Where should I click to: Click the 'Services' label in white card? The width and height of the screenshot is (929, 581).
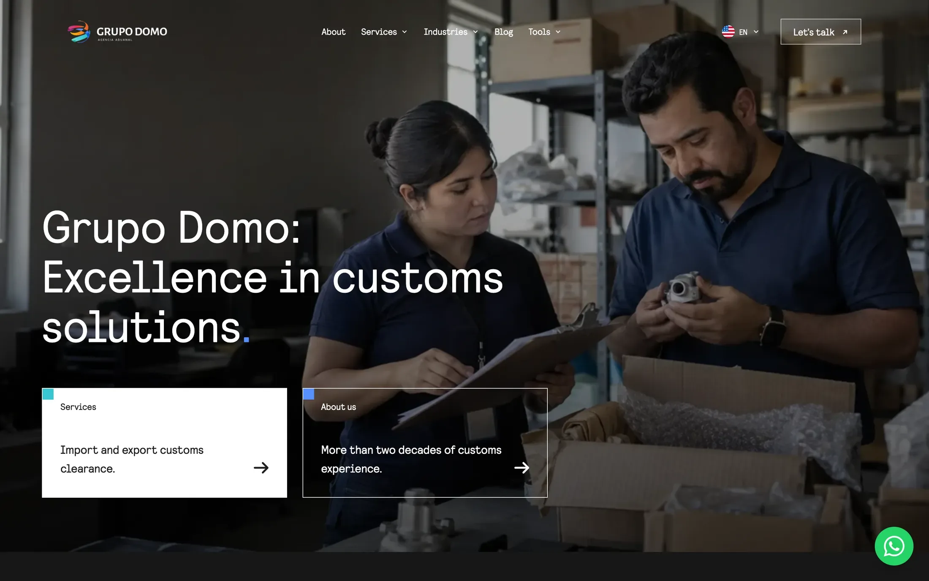coord(78,407)
